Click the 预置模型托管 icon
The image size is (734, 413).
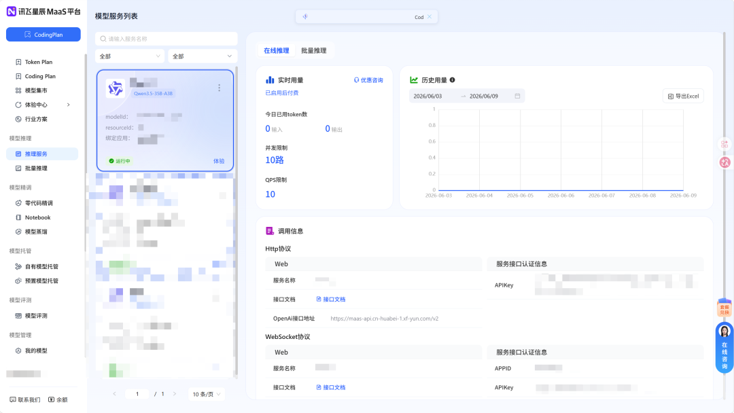18,281
